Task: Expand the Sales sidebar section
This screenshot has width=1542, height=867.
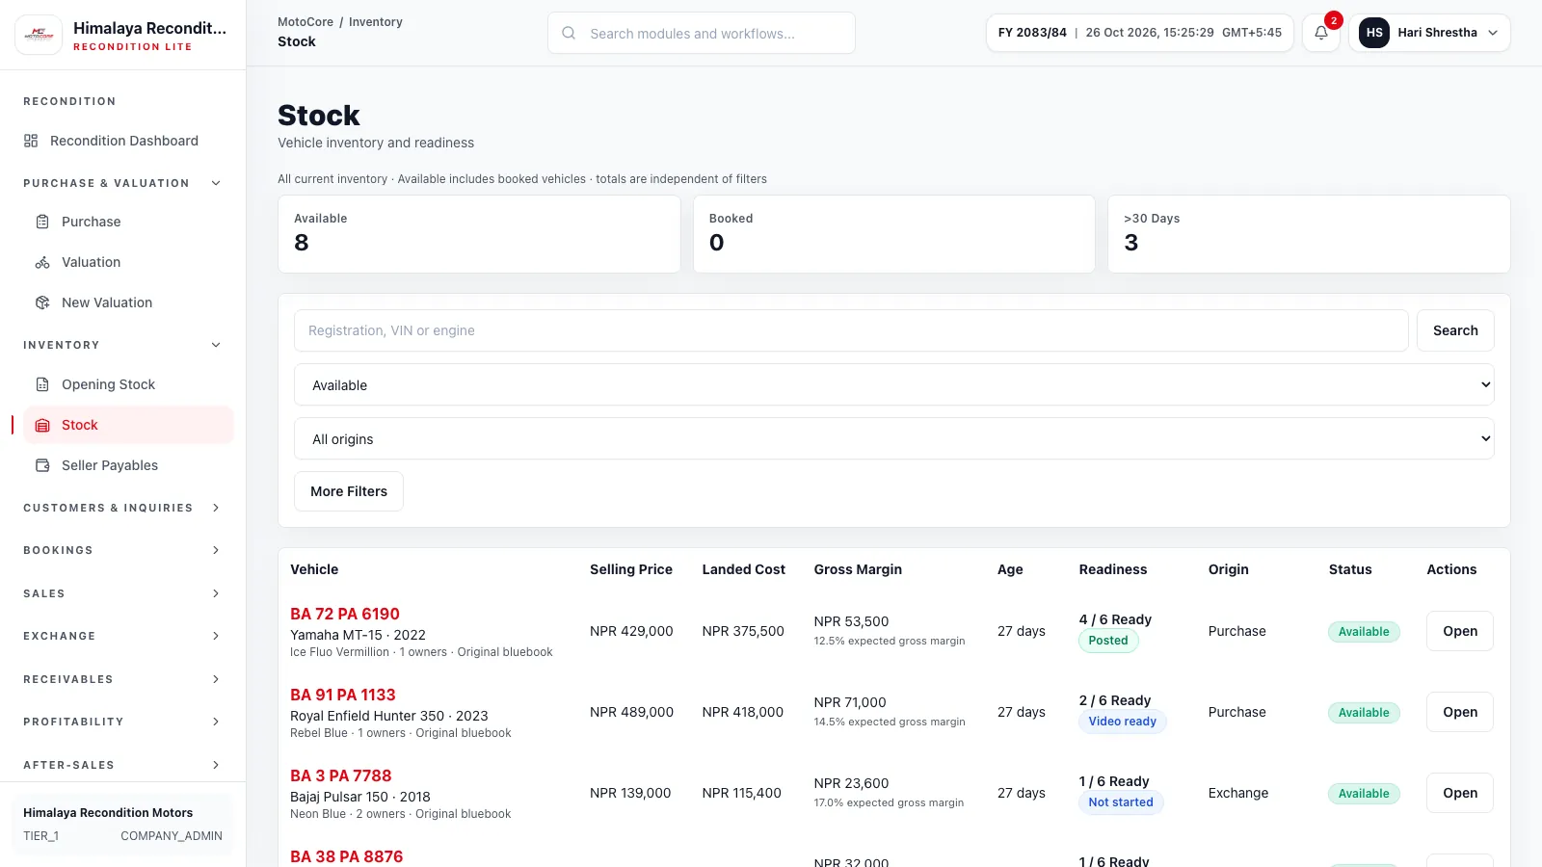Action: click(216, 593)
